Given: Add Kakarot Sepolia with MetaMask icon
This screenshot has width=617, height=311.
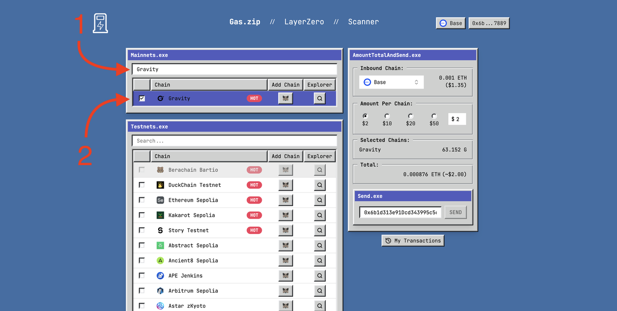Looking at the screenshot, I should pyautogui.click(x=285, y=215).
